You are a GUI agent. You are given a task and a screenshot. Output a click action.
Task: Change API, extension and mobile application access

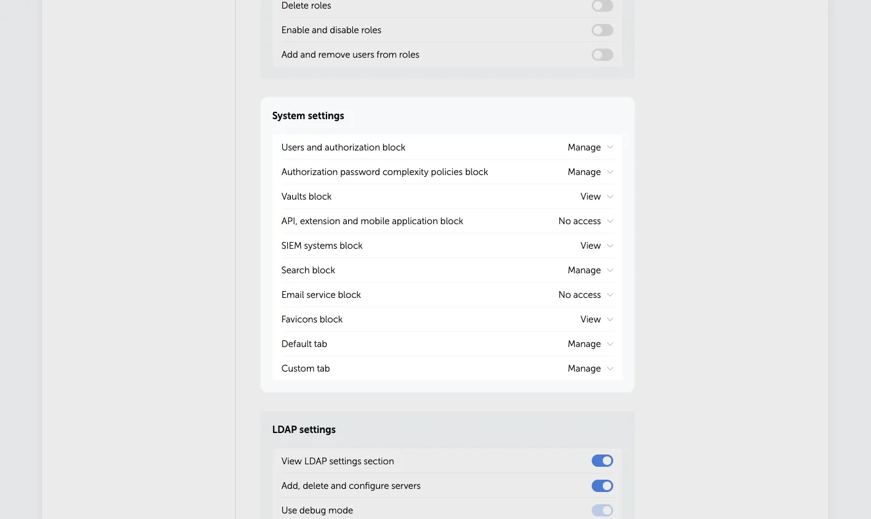point(585,221)
